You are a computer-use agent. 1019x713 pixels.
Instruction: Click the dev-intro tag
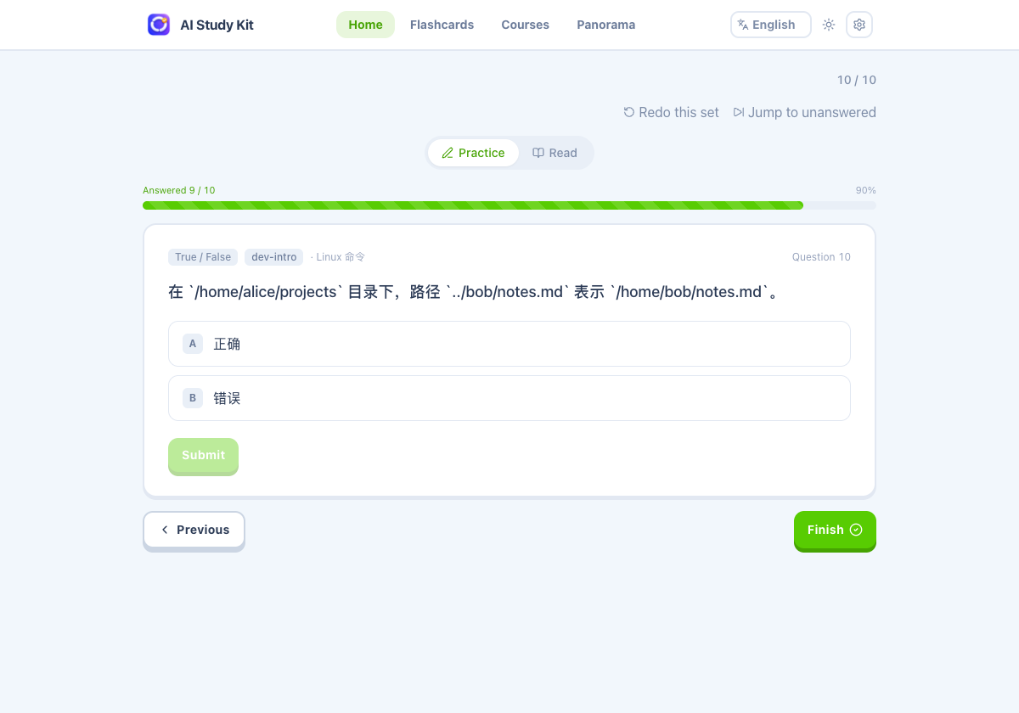(273, 257)
